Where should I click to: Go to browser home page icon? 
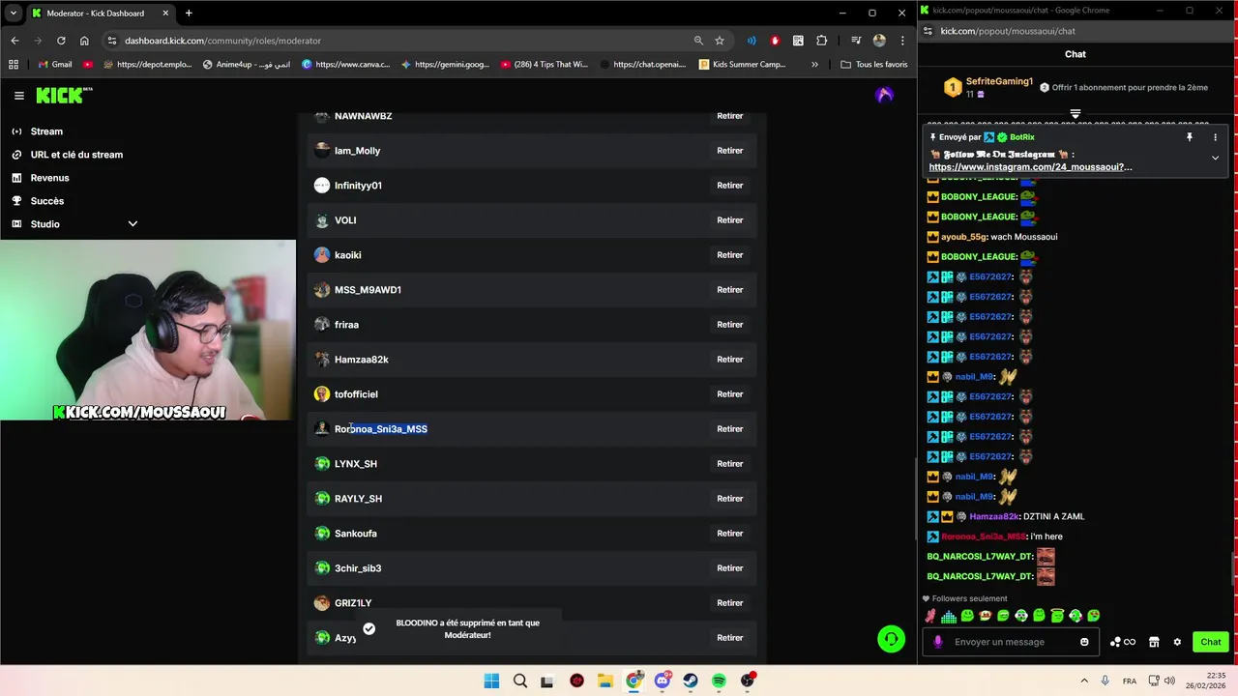click(84, 41)
